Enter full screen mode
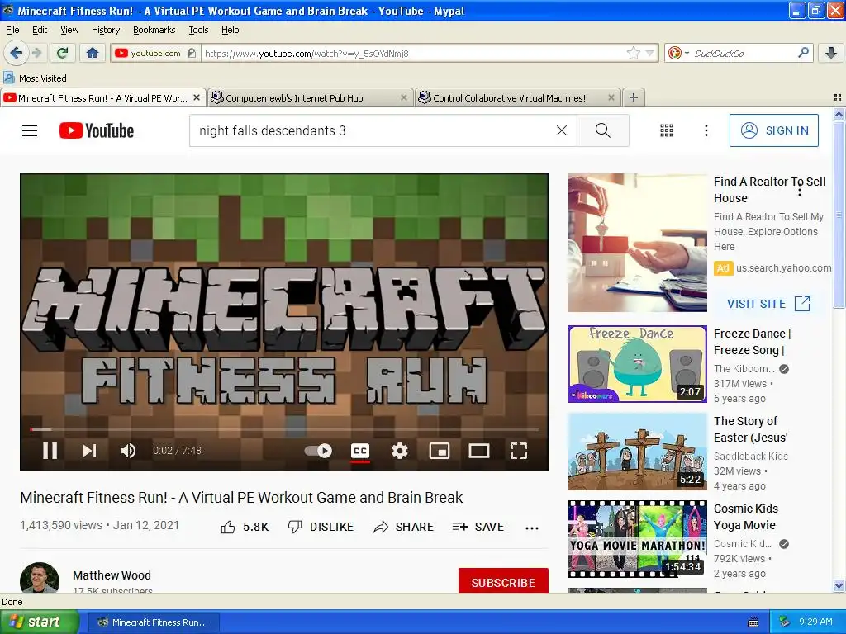 (x=519, y=451)
